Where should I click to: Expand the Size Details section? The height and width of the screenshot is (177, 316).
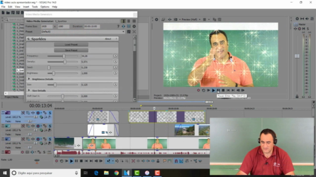[29, 90]
